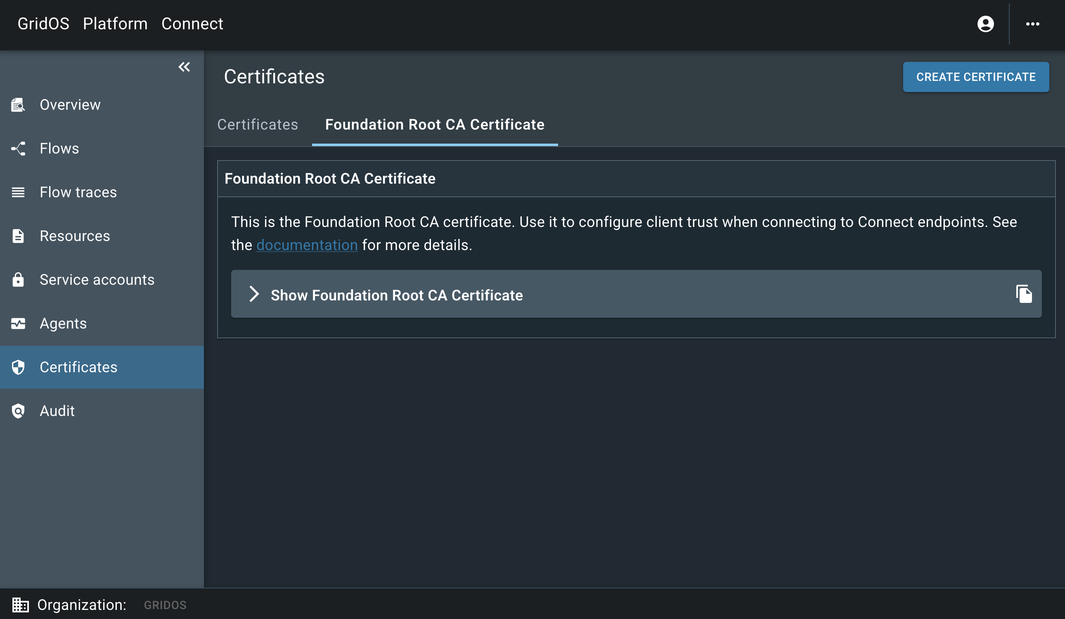The image size is (1065, 619).
Task: Open the documentation link
Action: [x=307, y=245]
